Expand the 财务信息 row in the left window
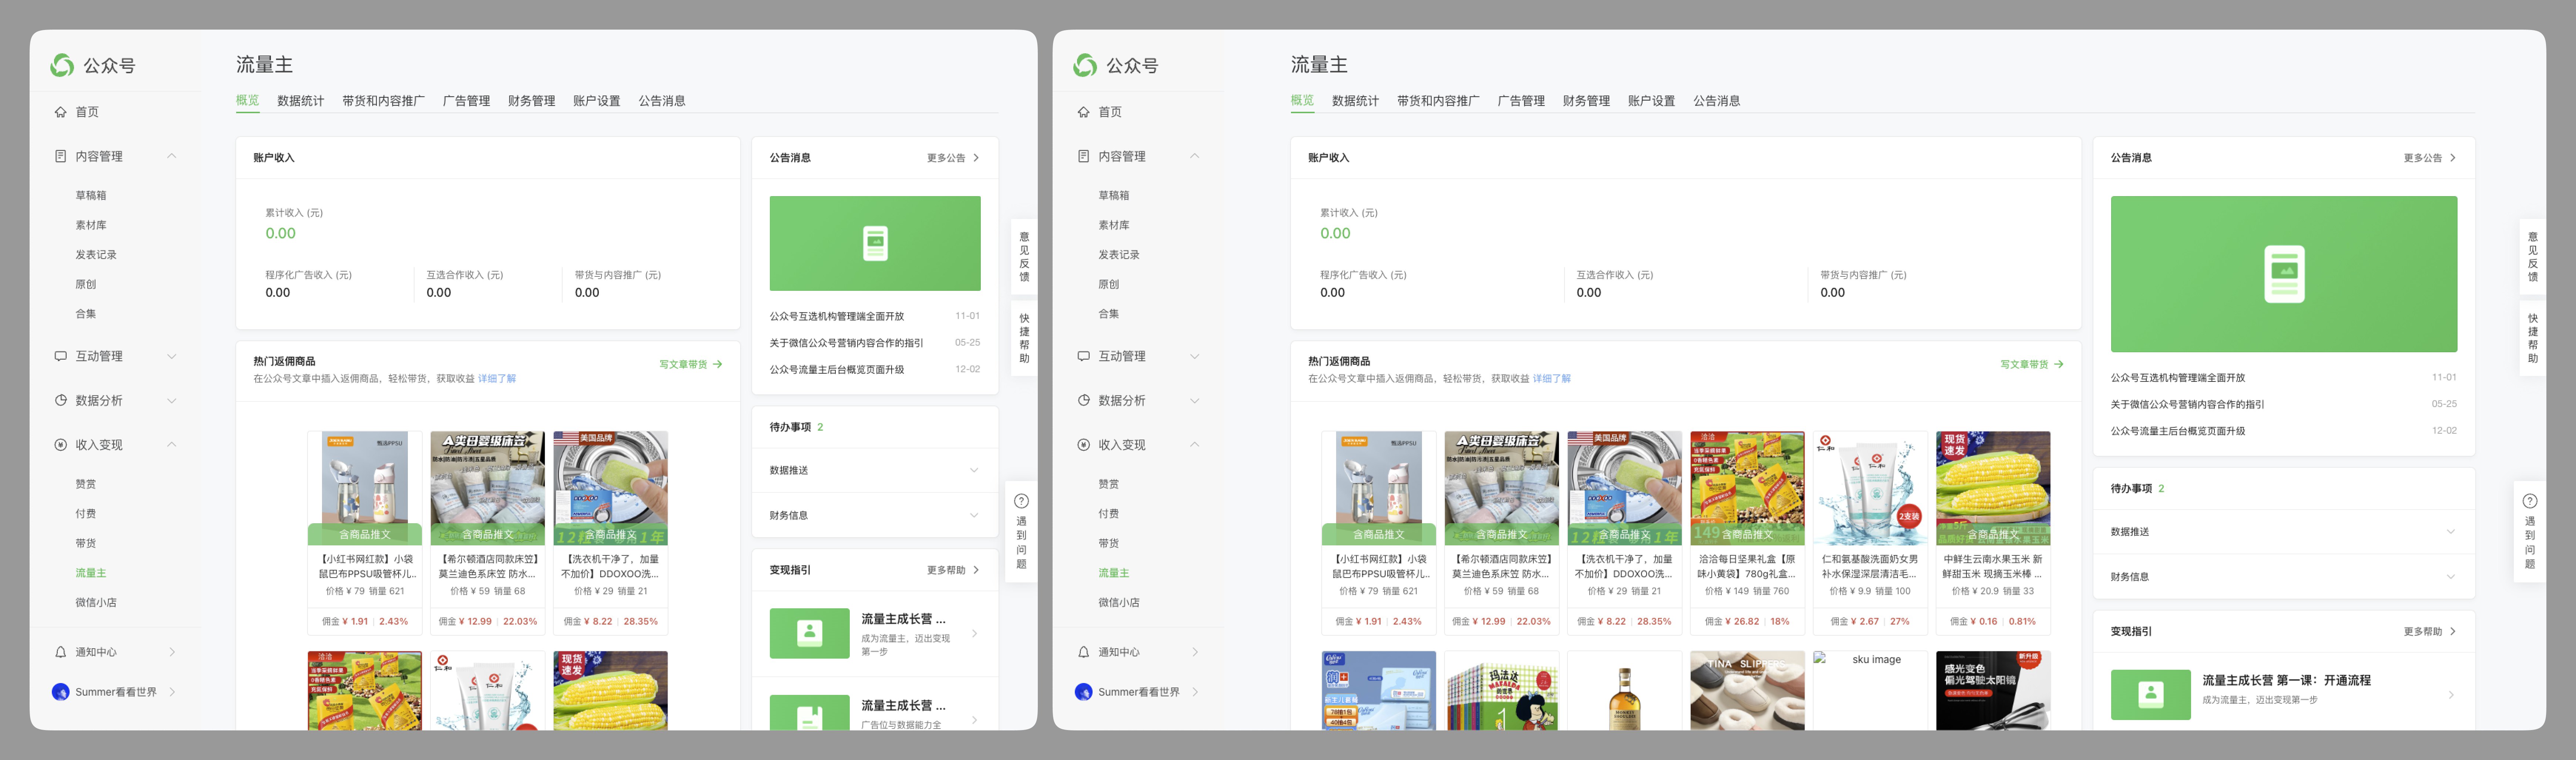This screenshot has height=760, width=2576. tap(875, 515)
